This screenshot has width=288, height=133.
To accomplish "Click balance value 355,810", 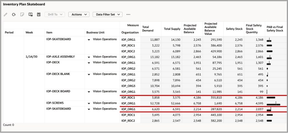I will coord(217,98).
